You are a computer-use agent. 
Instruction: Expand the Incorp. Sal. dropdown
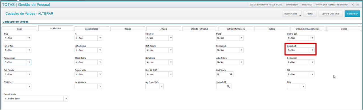pos(312,38)
